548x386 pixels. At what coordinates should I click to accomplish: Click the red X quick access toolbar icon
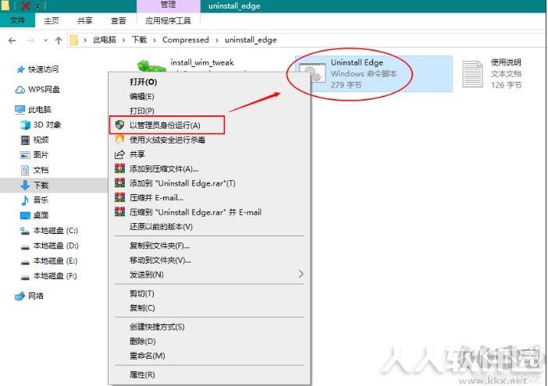[26, 5]
